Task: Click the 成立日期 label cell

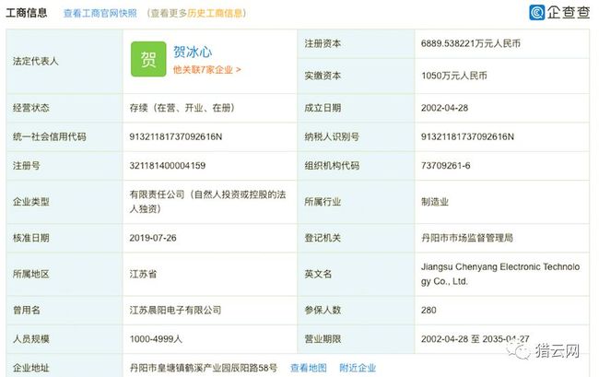Action: tap(356, 108)
